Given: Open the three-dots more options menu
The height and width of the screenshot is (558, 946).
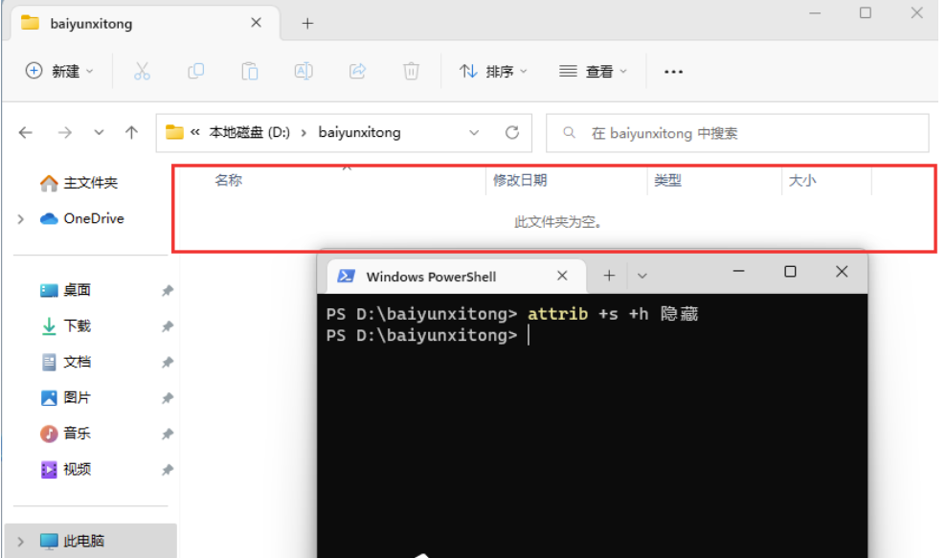Looking at the screenshot, I should pyautogui.click(x=673, y=72).
